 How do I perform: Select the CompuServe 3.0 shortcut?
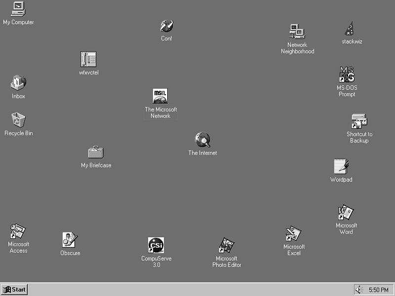(x=156, y=245)
